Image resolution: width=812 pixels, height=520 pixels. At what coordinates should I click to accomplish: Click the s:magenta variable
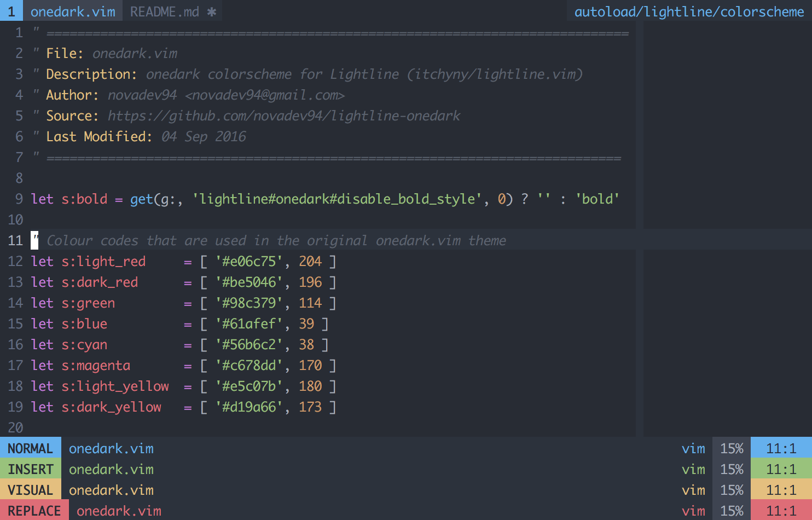click(x=96, y=365)
